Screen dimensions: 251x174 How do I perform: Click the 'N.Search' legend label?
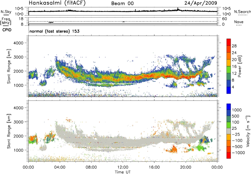242,12
